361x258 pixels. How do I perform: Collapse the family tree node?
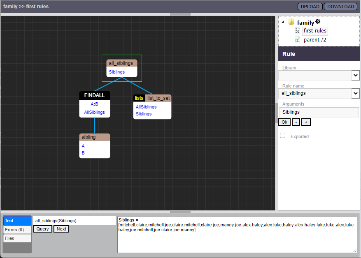click(x=282, y=22)
